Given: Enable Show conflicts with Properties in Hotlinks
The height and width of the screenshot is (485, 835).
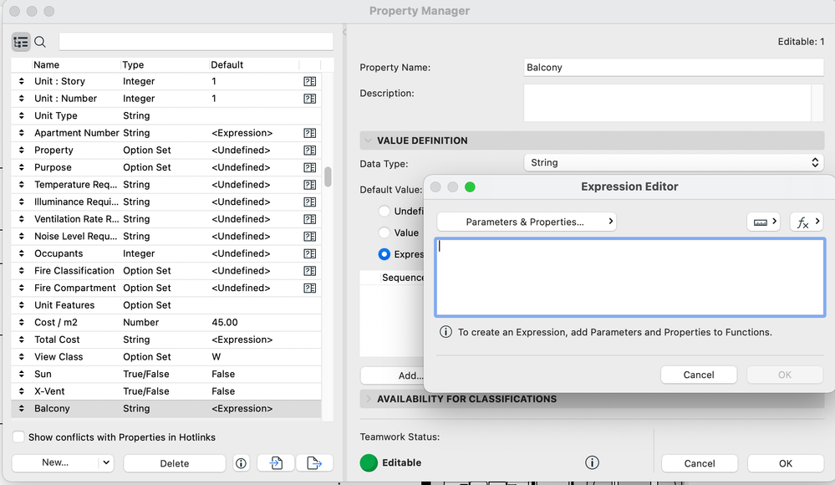Looking at the screenshot, I should pos(18,437).
